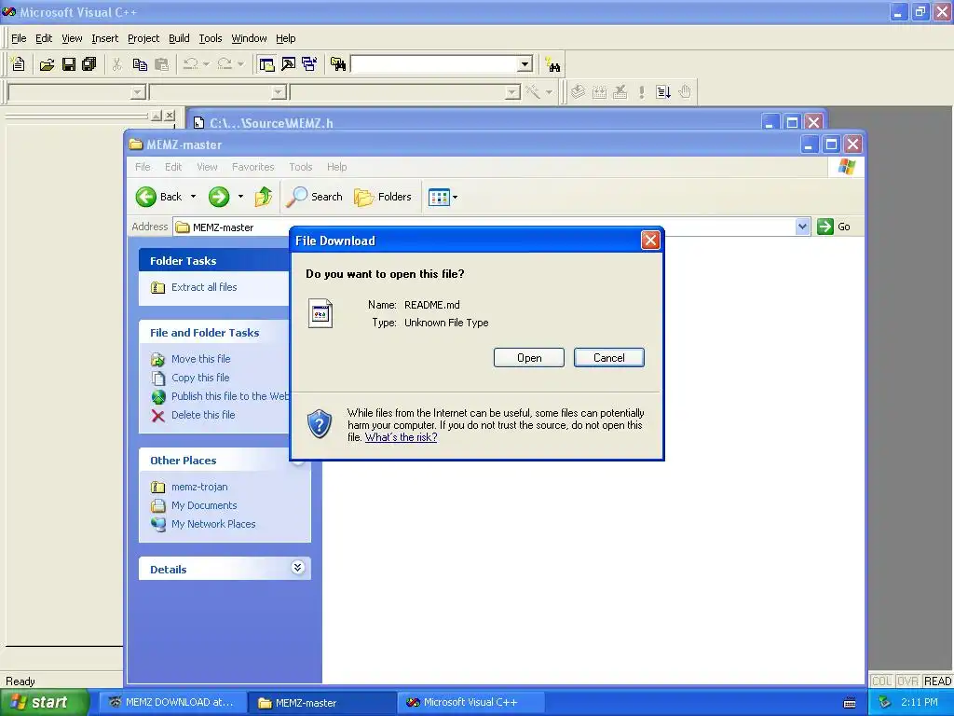Open the Favorites menu in MEMZ-master window
The image size is (954, 716).
pos(253,167)
